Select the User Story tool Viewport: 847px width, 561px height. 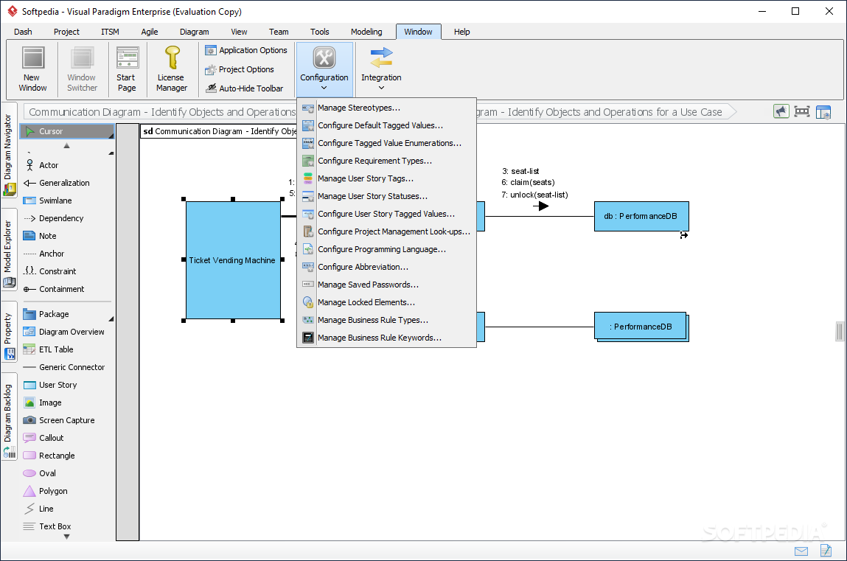[x=67, y=385]
